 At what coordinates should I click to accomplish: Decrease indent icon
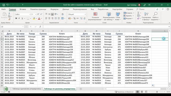click(56, 18)
